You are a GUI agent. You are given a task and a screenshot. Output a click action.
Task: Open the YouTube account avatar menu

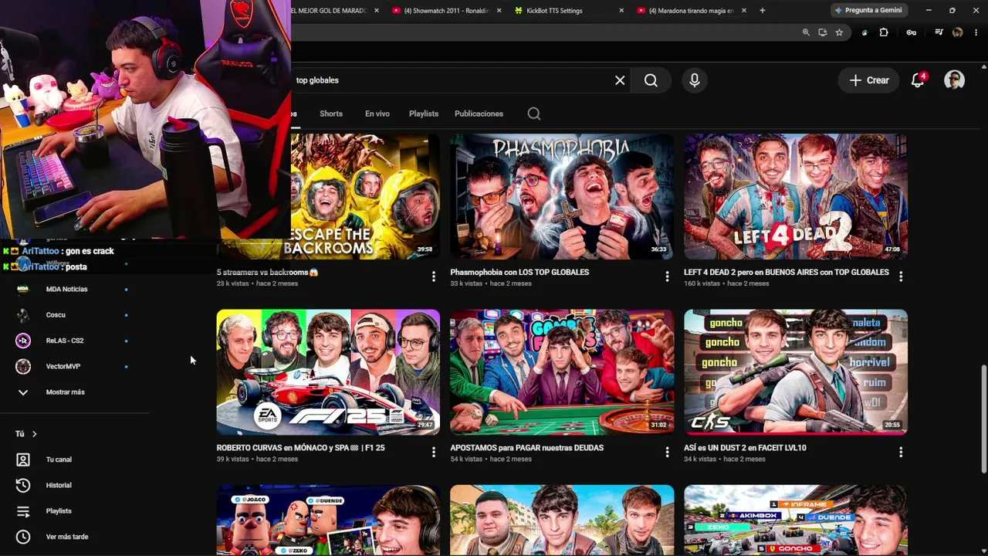tap(955, 80)
